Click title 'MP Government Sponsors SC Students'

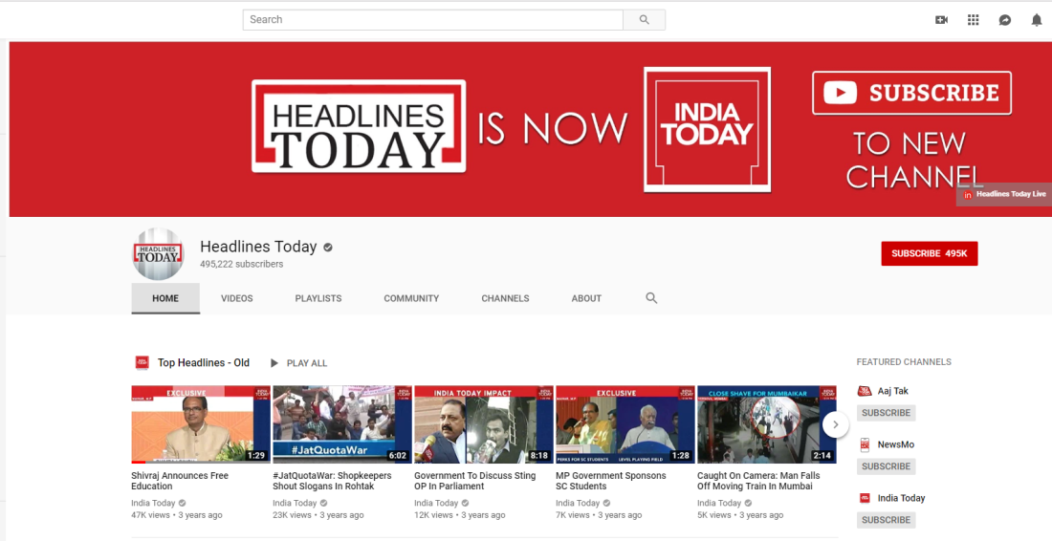610,481
